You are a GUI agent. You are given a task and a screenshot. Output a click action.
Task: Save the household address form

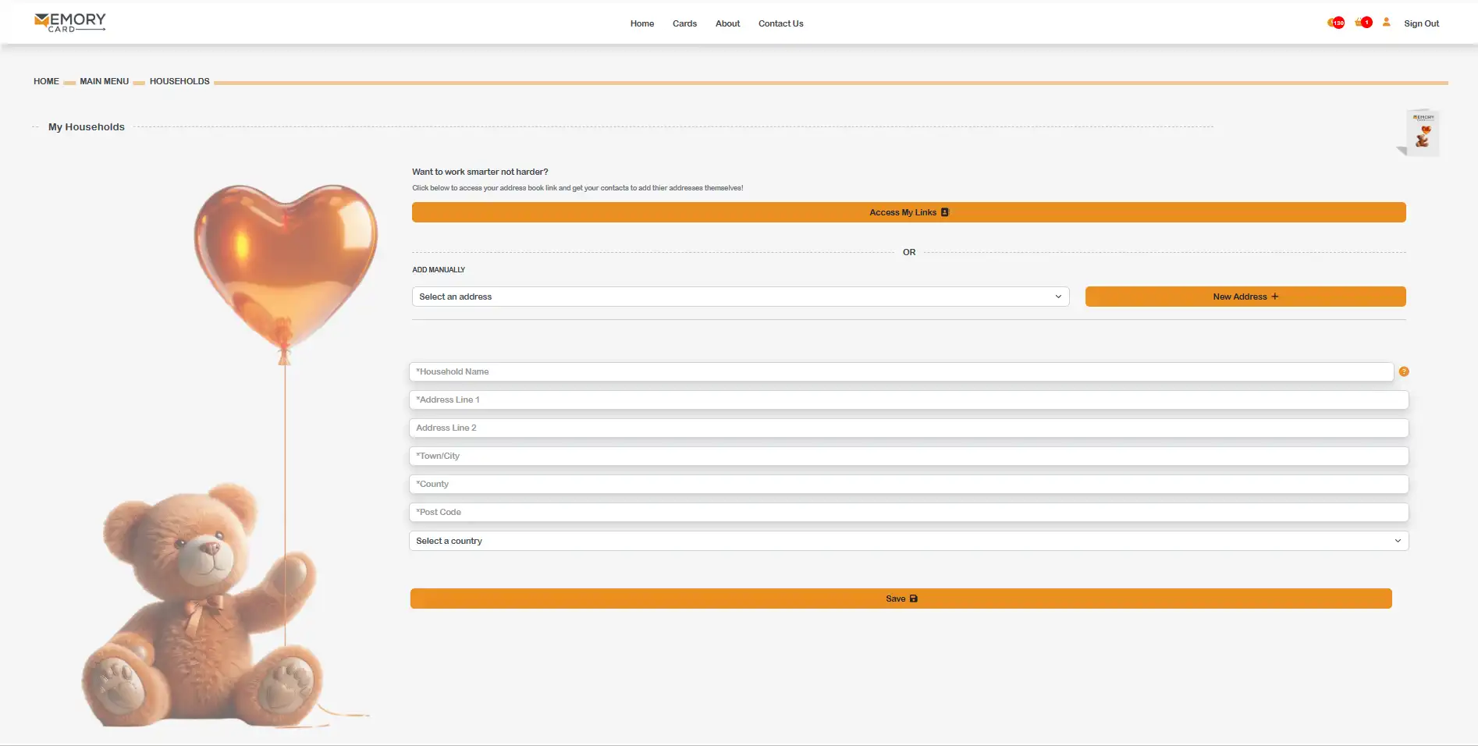click(x=901, y=599)
